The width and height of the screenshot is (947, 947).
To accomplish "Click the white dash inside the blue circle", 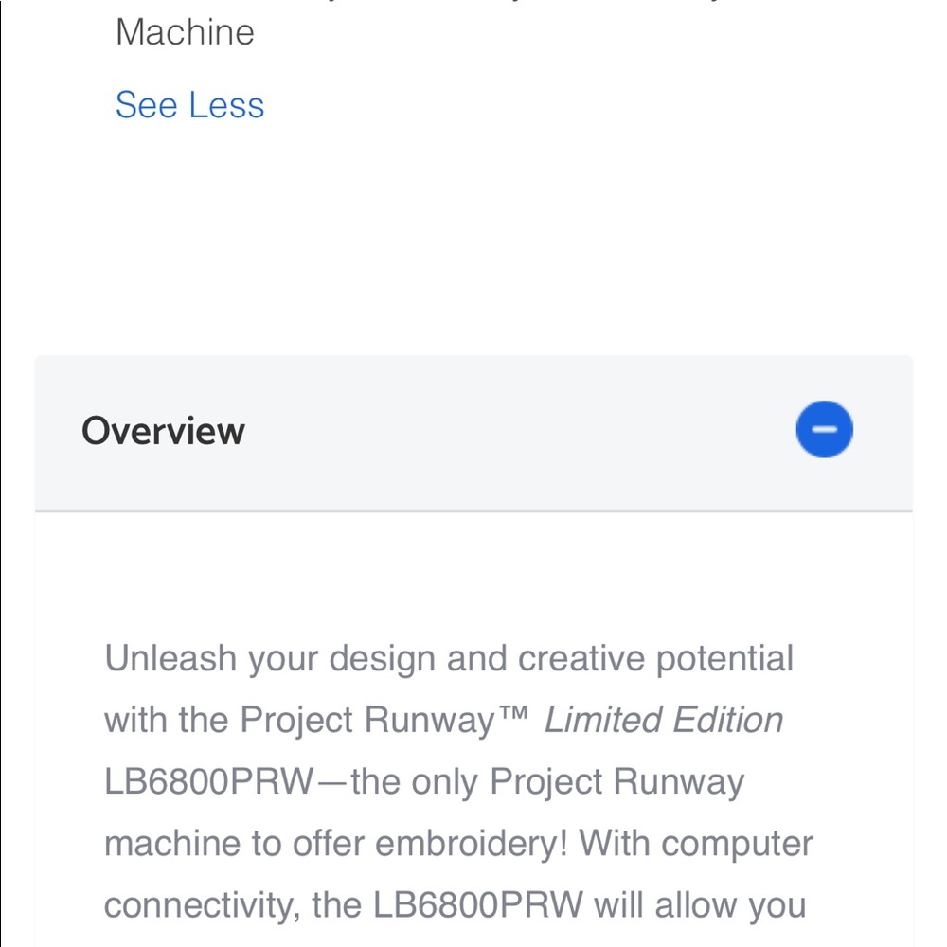I will 825,429.
